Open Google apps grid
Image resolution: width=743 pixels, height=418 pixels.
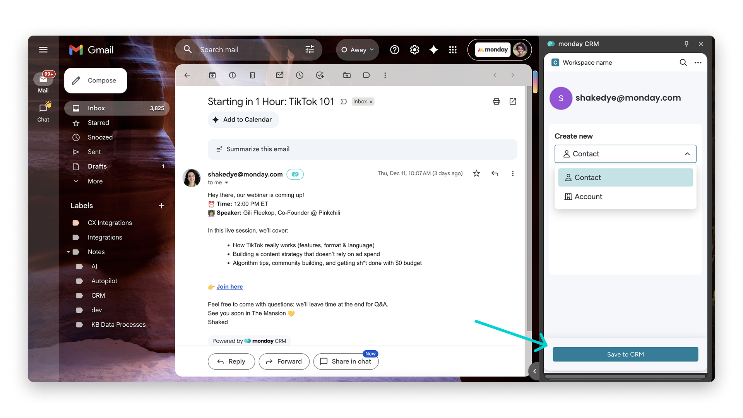(453, 50)
